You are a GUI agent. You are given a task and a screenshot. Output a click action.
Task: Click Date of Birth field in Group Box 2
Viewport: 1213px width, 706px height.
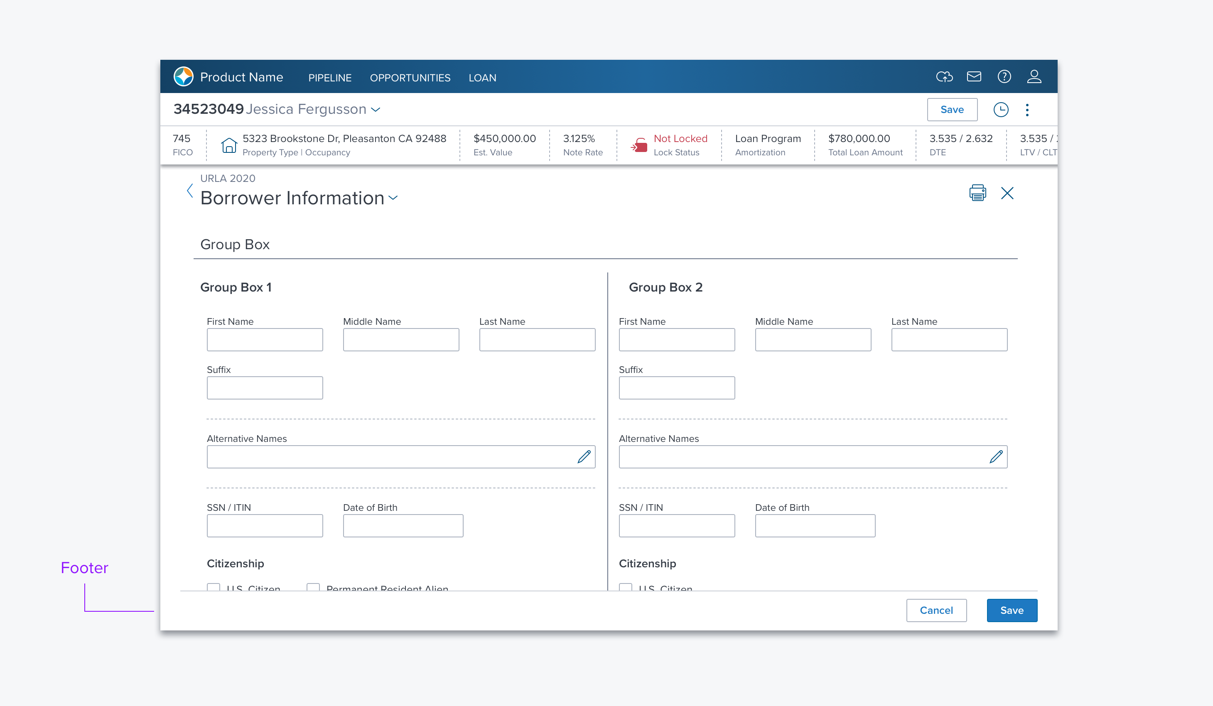coord(815,525)
